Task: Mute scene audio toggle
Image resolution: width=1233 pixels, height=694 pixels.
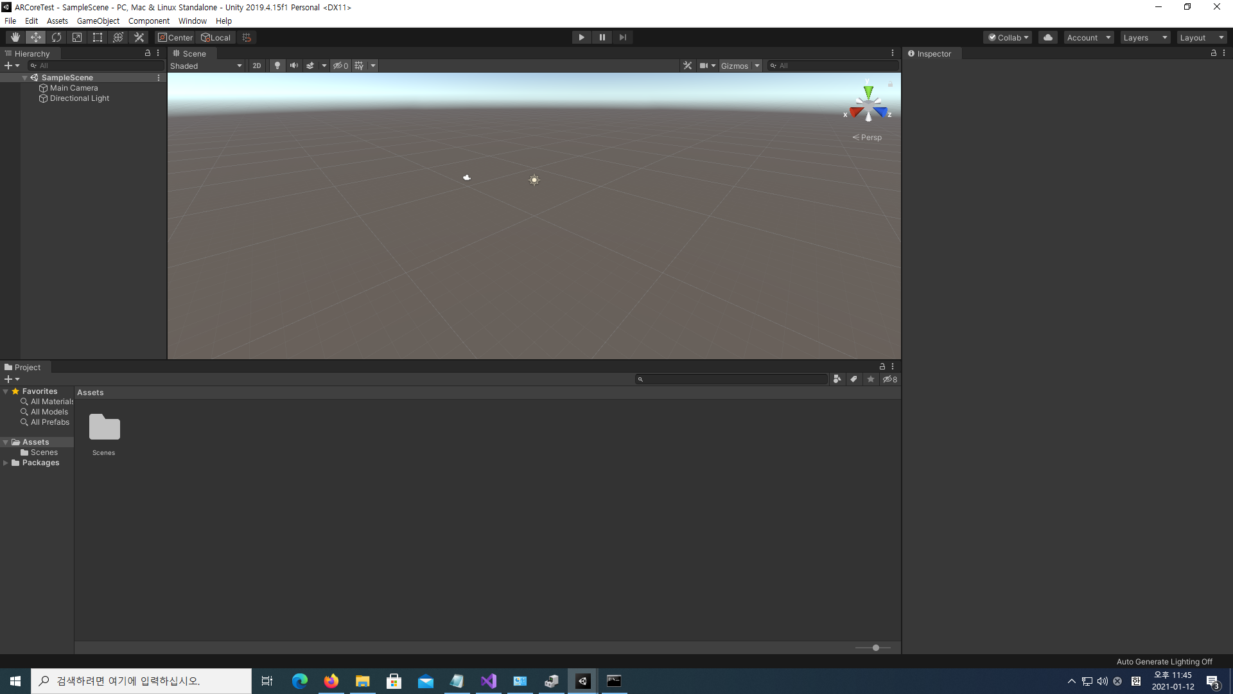Action: tap(294, 66)
